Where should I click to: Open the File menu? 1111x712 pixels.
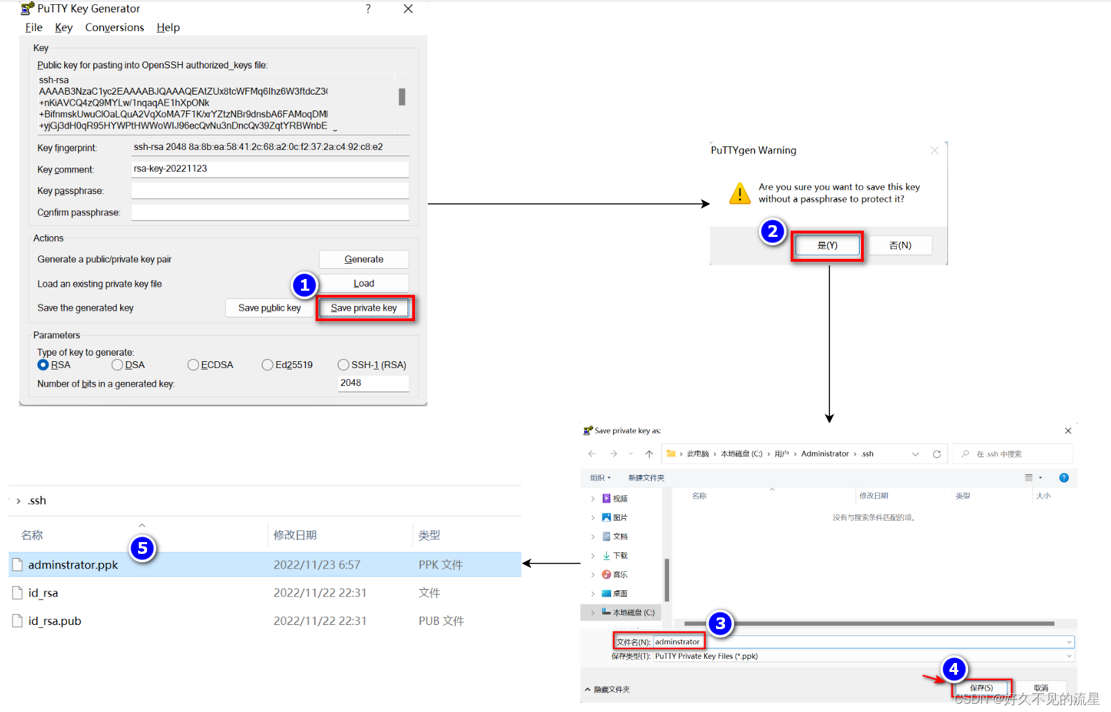(34, 28)
